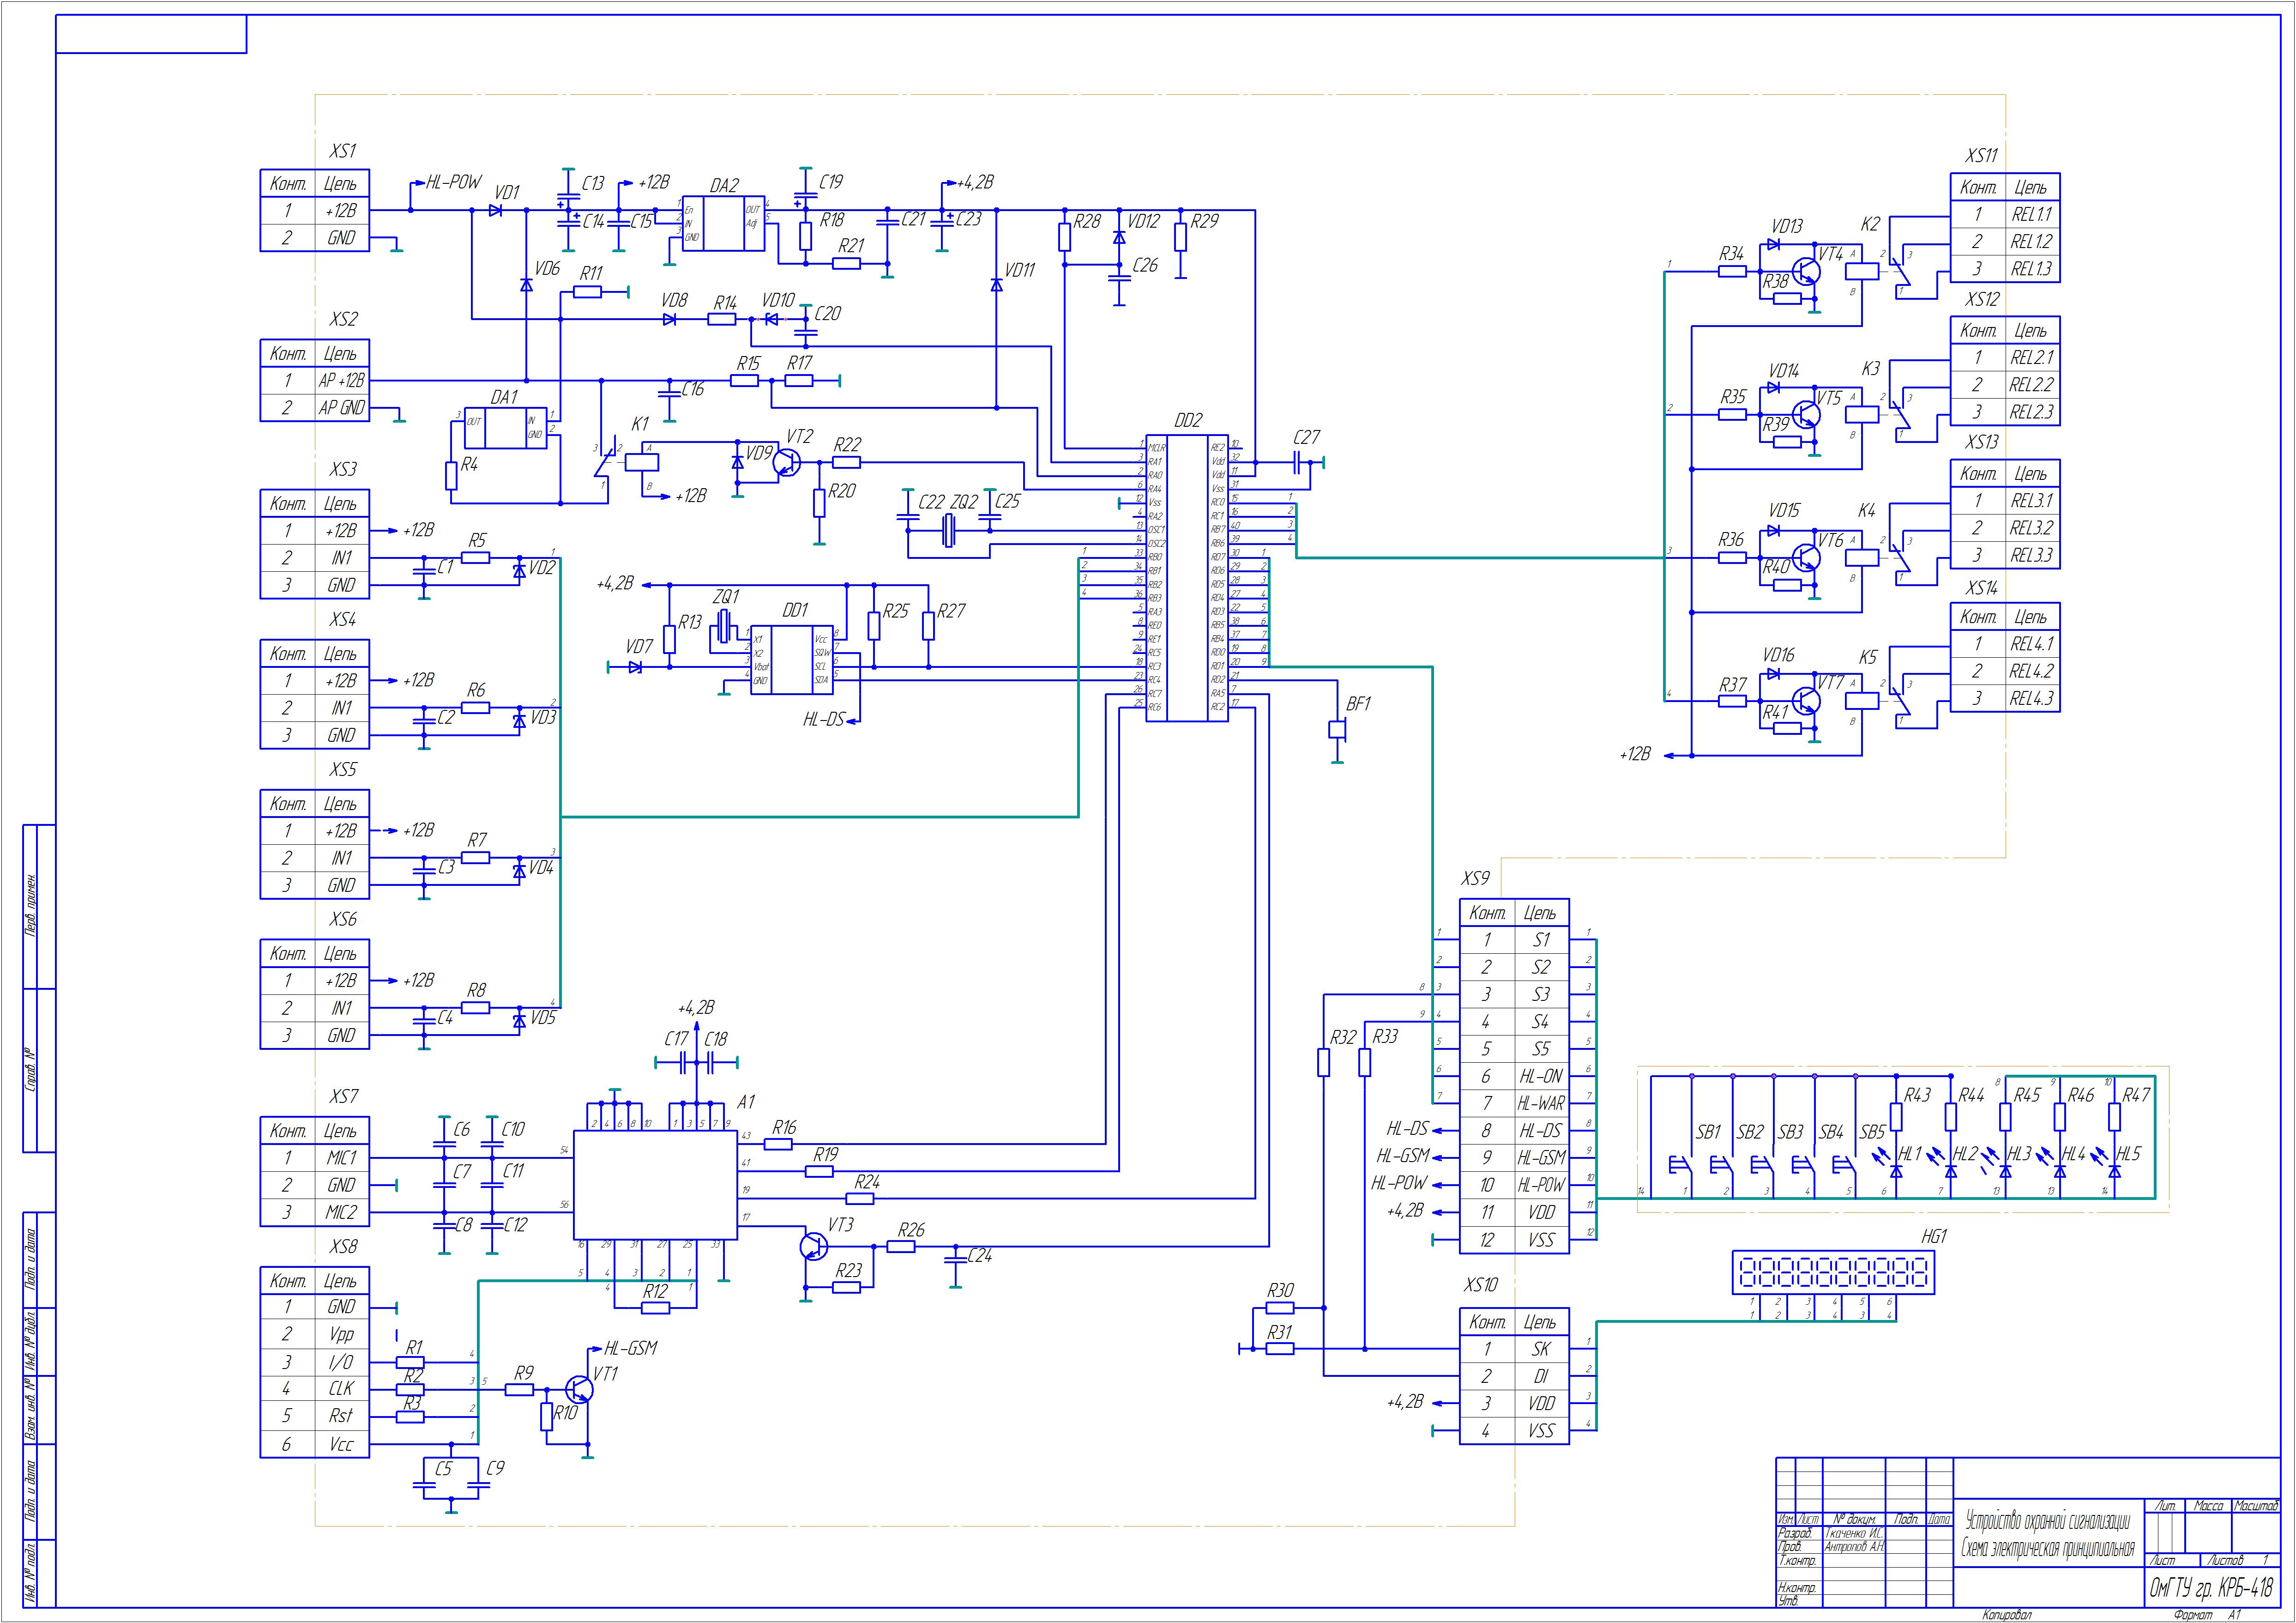Click the R33 resistor label

[x=1385, y=1036]
